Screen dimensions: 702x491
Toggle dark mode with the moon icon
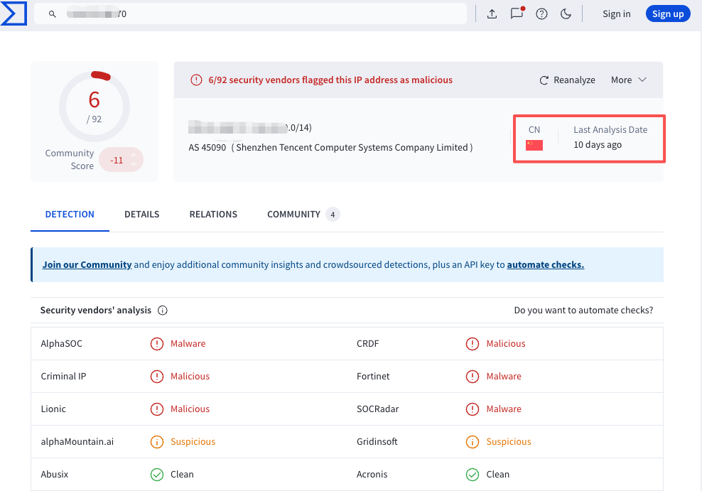566,14
